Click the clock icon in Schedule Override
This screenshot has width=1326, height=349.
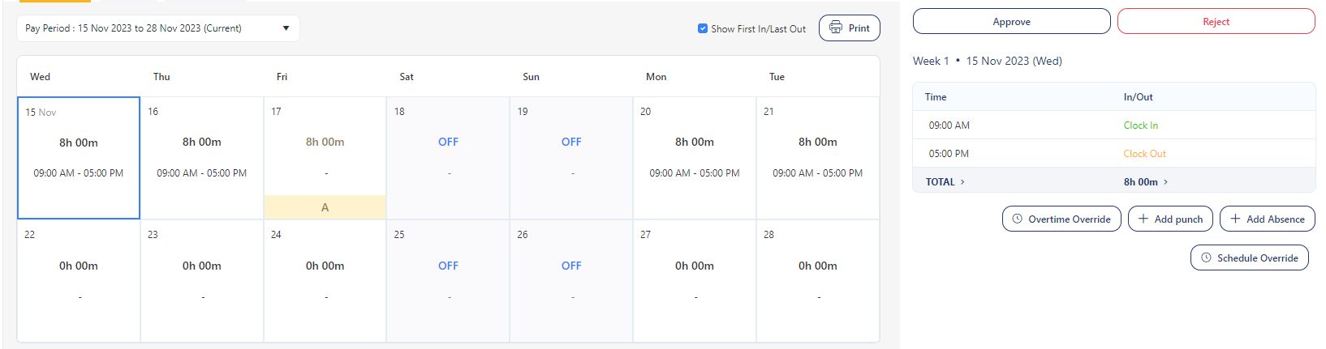[1206, 257]
